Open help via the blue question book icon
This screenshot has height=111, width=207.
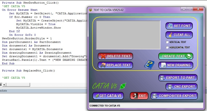click(x=149, y=65)
